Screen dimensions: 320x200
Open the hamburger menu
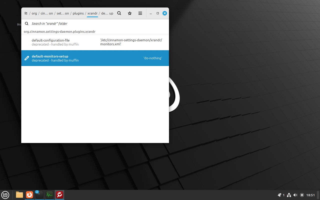coord(140,13)
